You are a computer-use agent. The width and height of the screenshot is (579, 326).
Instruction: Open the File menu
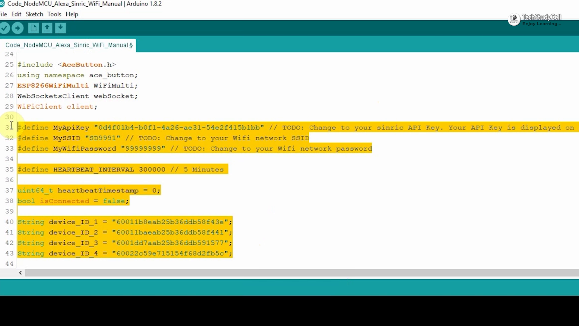click(x=4, y=14)
